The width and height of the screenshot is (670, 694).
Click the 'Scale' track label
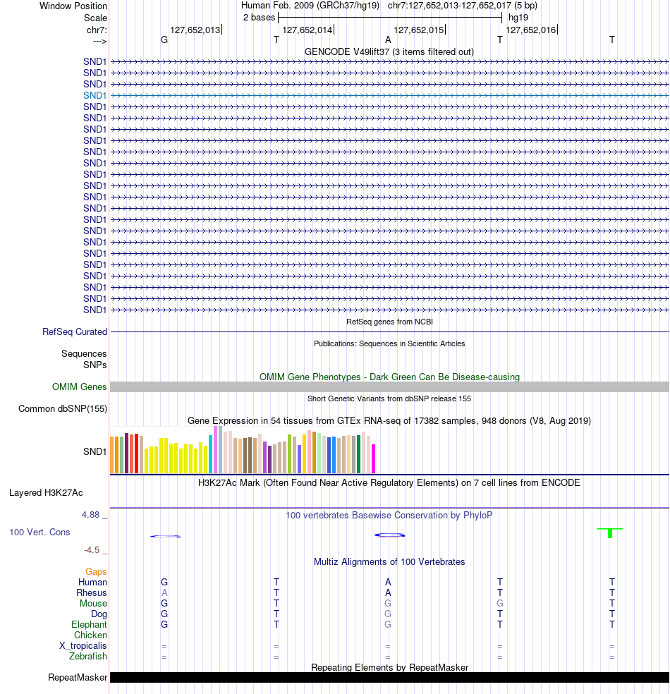[96, 18]
